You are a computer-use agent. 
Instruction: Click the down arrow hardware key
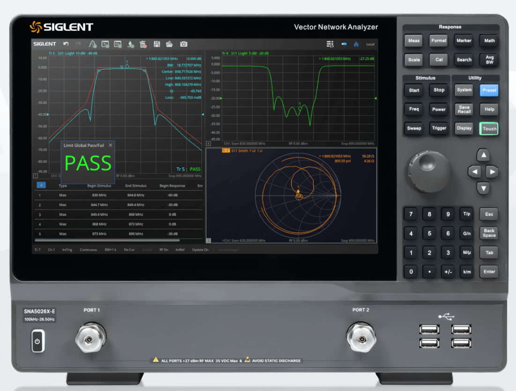pos(483,188)
